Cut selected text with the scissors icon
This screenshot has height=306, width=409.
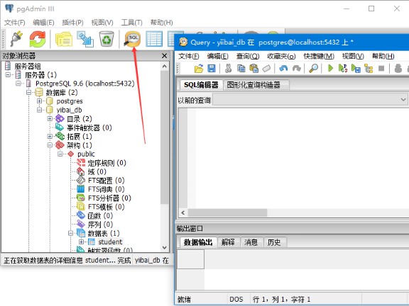tap(228, 69)
